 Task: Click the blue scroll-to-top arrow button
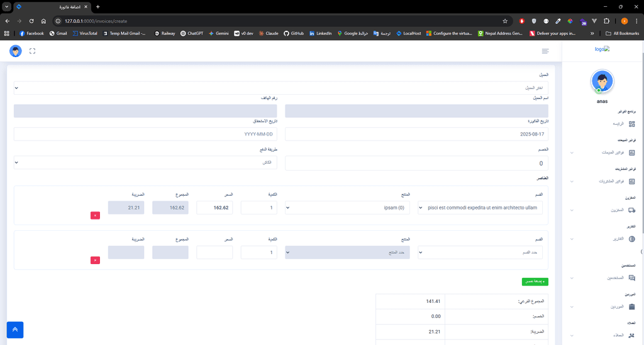(15, 330)
